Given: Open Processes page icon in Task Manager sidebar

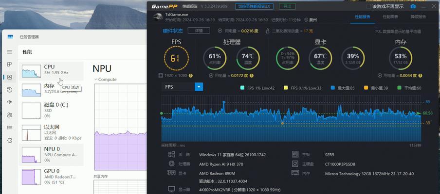Looking at the screenshot, I should (x=10, y=65).
